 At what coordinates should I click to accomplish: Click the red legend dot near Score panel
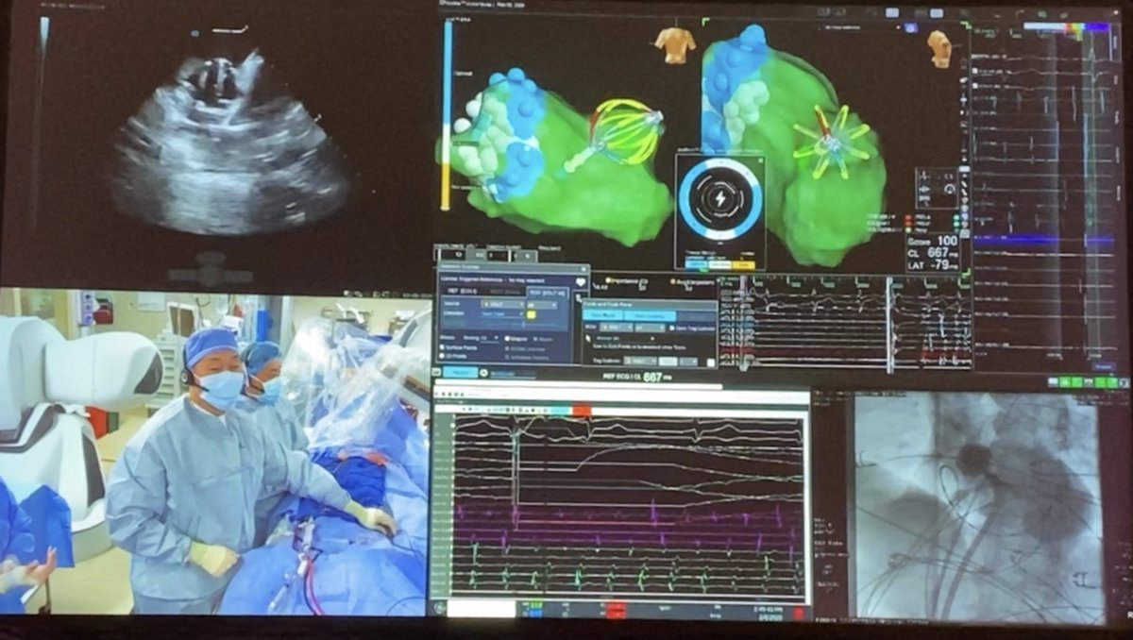point(907,216)
